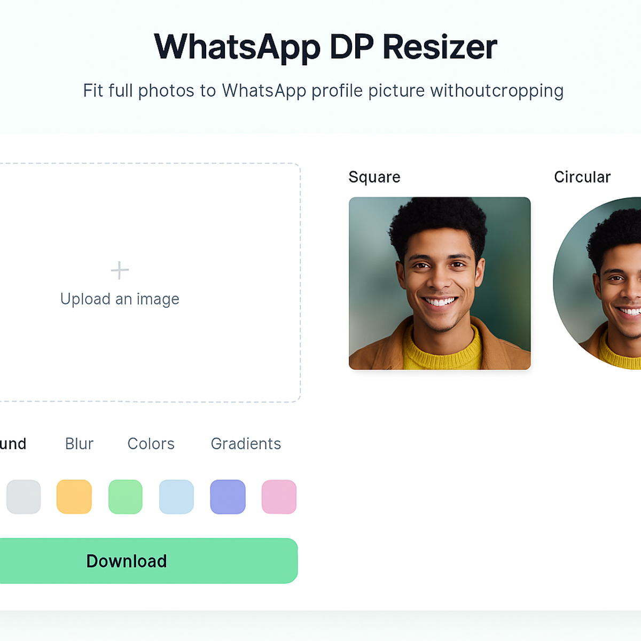Click the Circular label
Image resolution: width=641 pixels, height=641 pixels.
coord(582,177)
